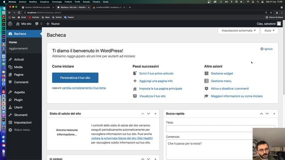Follow cambia completamente il tuo tema link
Screen dimensions: 285x160
(x=84, y=88)
